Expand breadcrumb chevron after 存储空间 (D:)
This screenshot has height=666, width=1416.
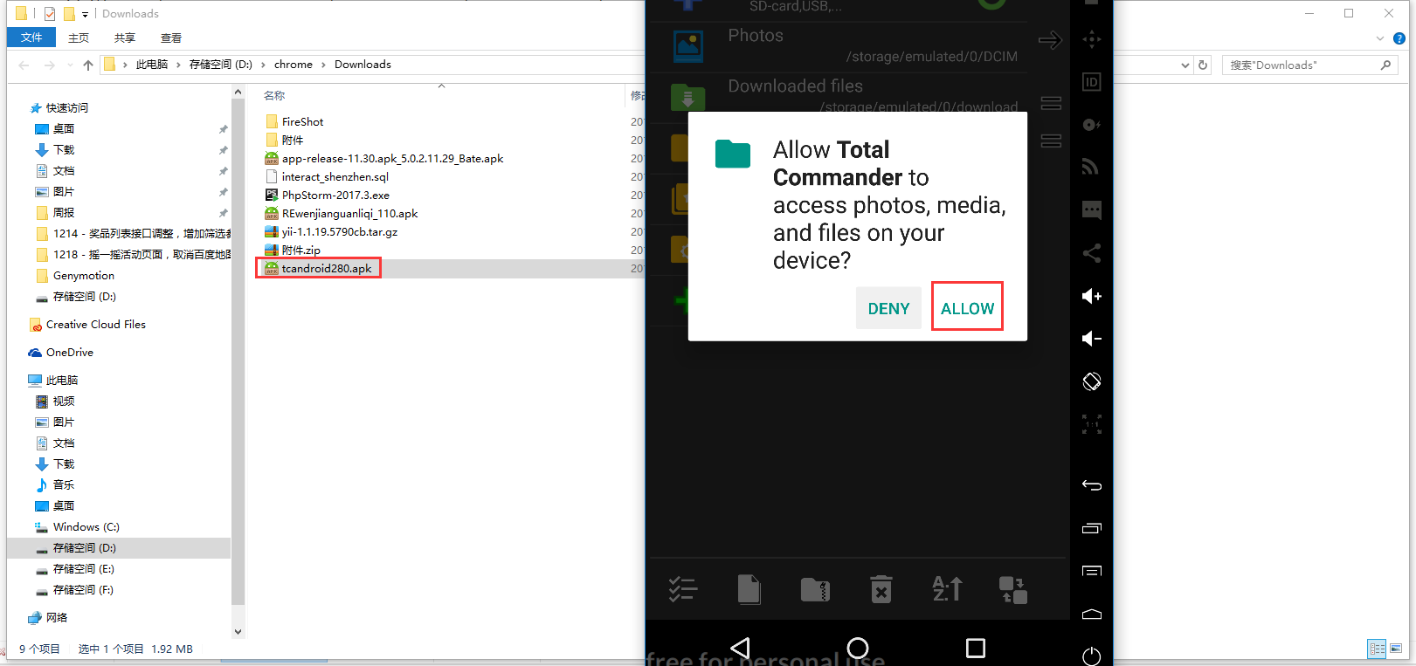pos(263,65)
